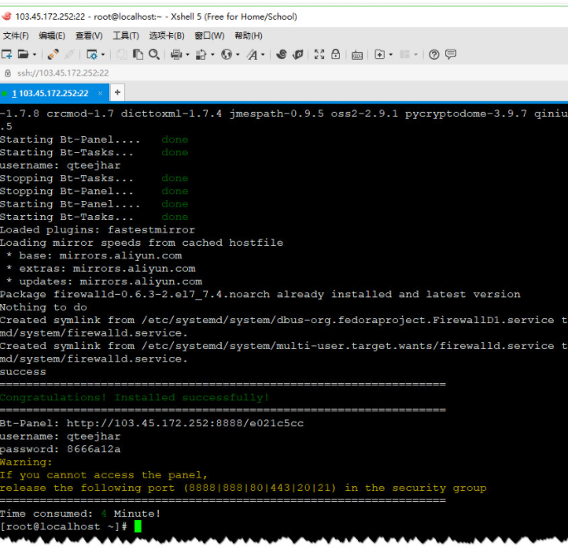Add a new tab with plus button
The width and height of the screenshot is (568, 550).
pyautogui.click(x=117, y=92)
